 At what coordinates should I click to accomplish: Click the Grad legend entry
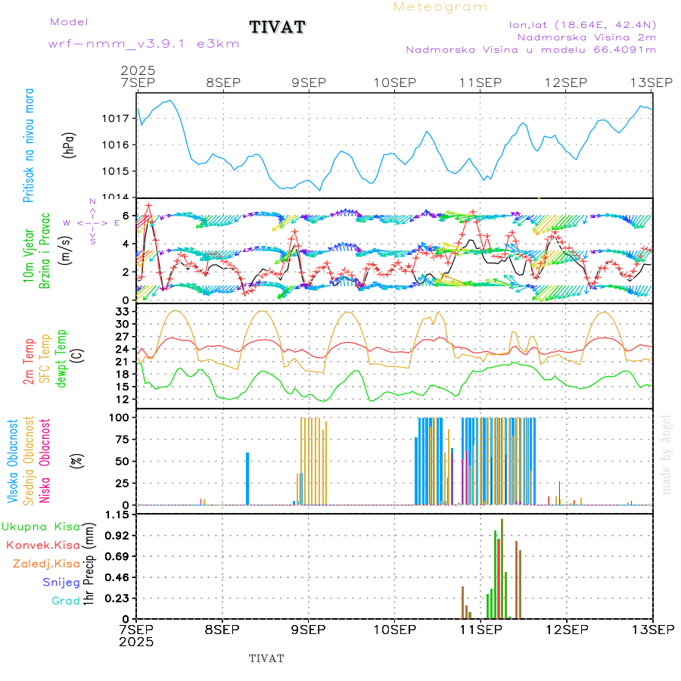(x=65, y=601)
